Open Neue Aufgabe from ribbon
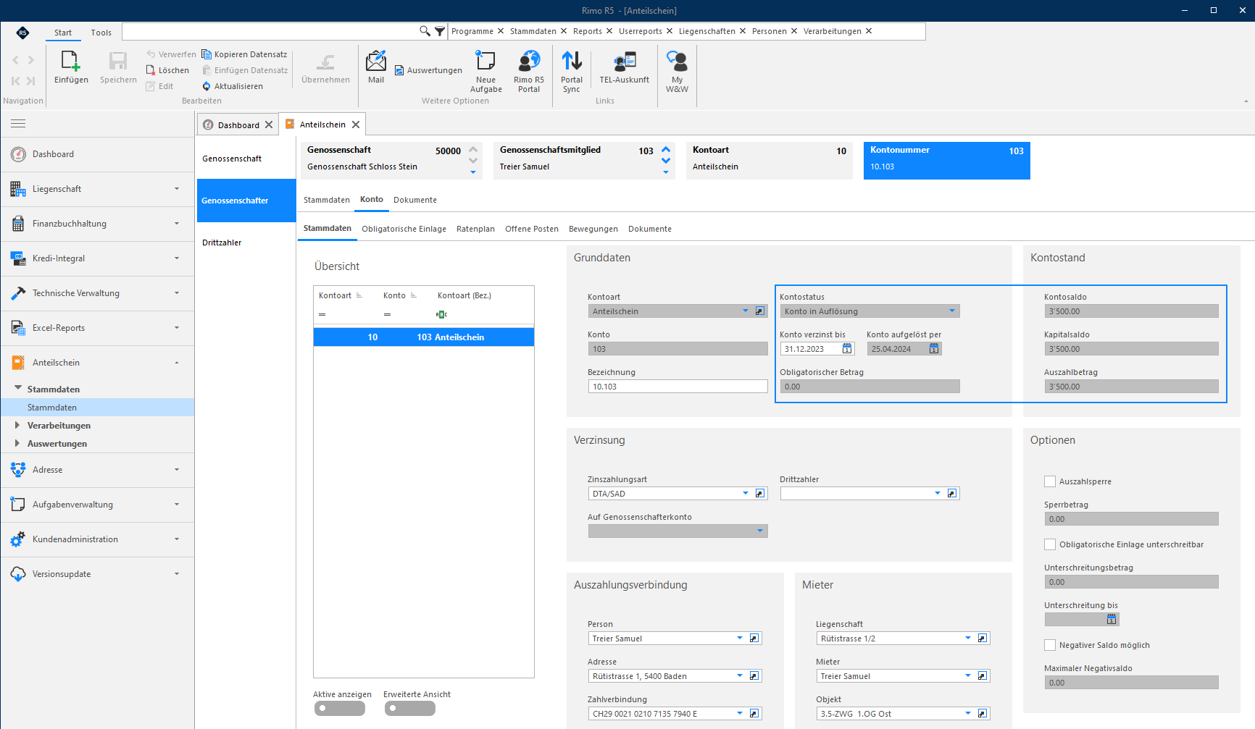Viewport: 1255px width, 729px height. pos(485,72)
